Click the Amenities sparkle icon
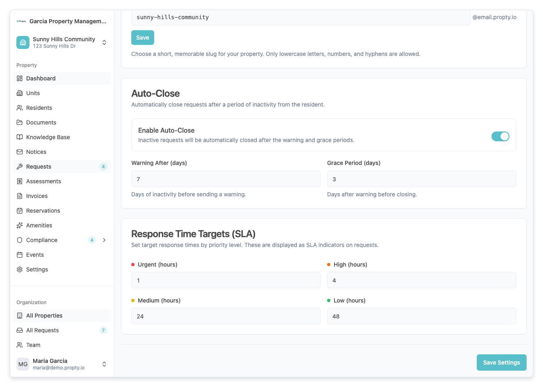Screen dimensions: 543x387 coord(20,225)
